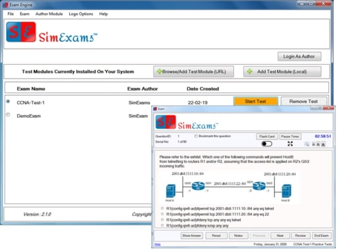Click the Friday, January 31, 2020 status text
This screenshot has height=252, width=339.
pos(270,244)
